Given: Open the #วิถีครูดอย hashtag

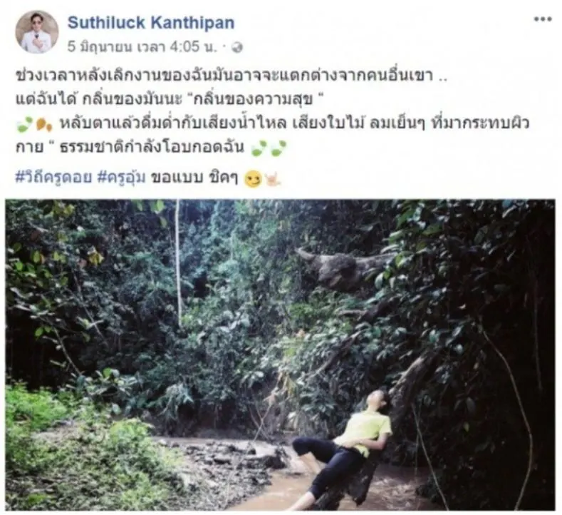Looking at the screenshot, I should click(x=53, y=178).
